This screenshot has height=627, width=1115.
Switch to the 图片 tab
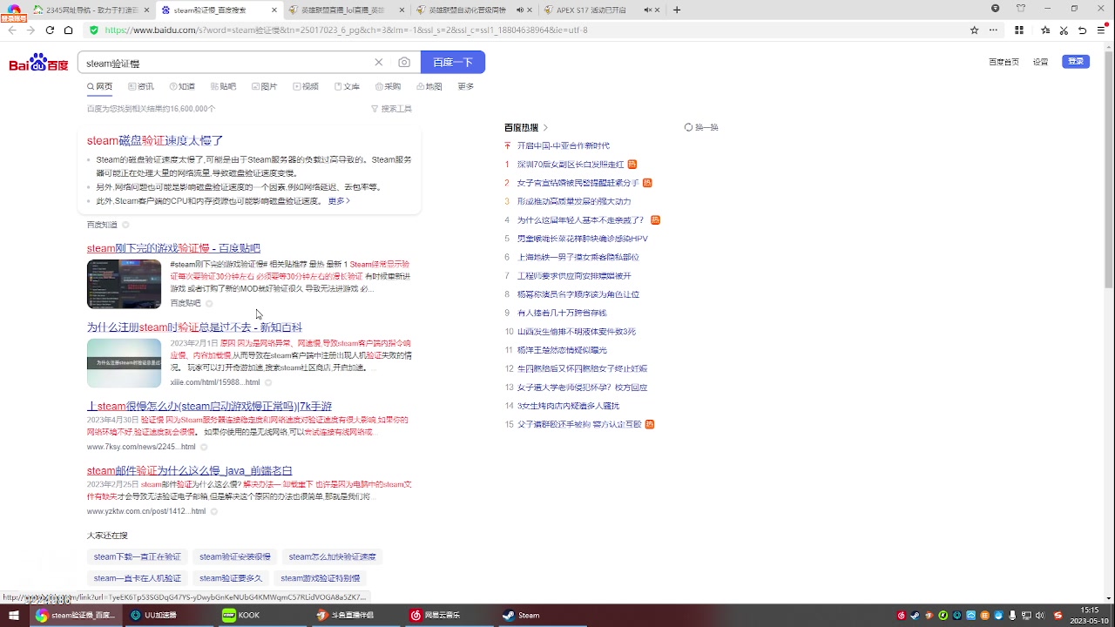(264, 86)
